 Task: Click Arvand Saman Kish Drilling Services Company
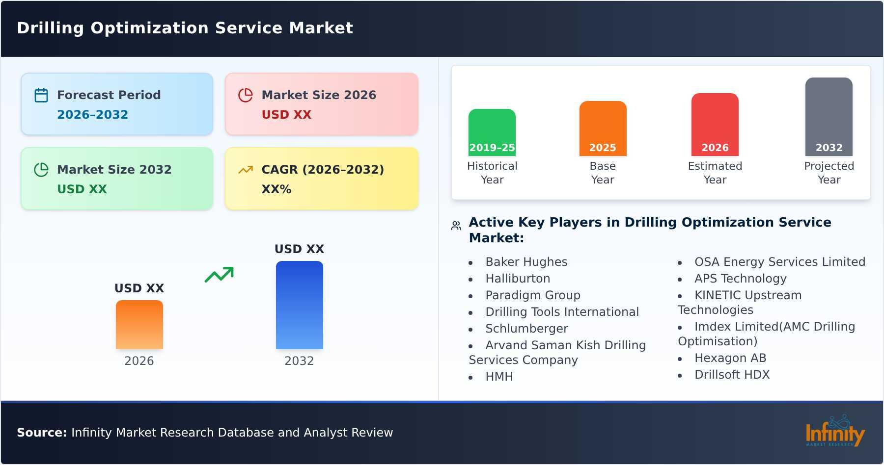pyautogui.click(x=557, y=353)
